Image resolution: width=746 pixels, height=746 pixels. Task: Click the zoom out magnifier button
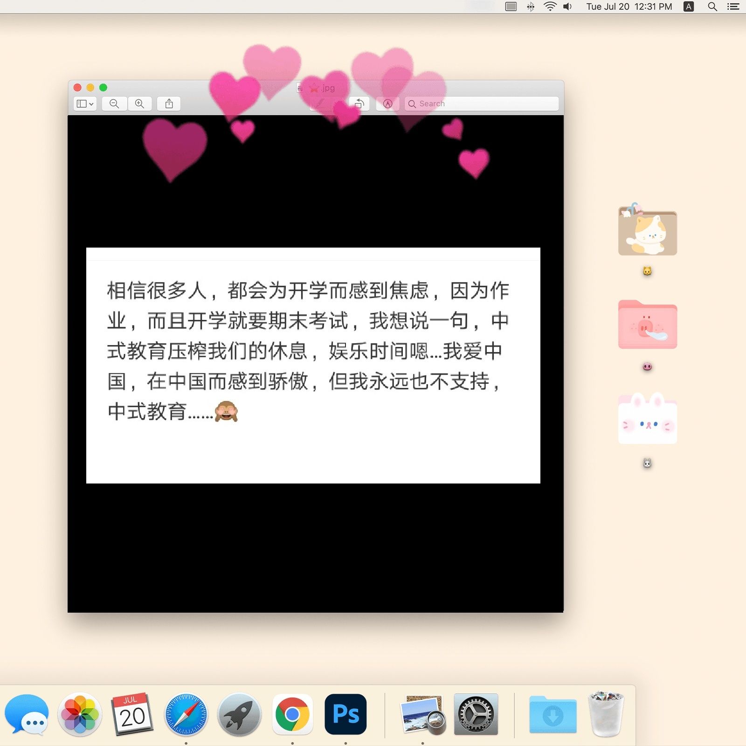tap(114, 104)
